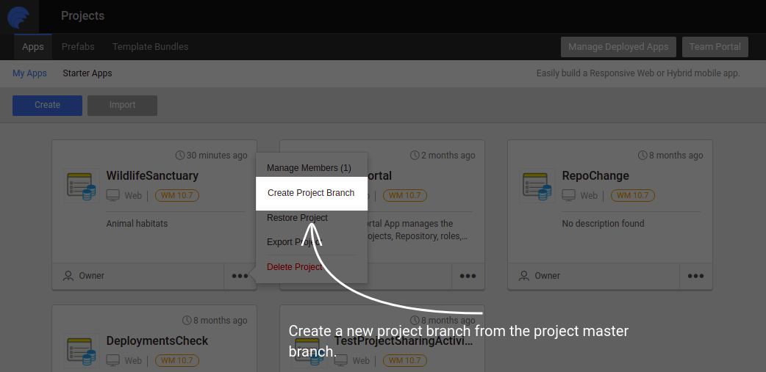Select Create Project Branch menu option
Image resolution: width=766 pixels, height=372 pixels.
311,193
